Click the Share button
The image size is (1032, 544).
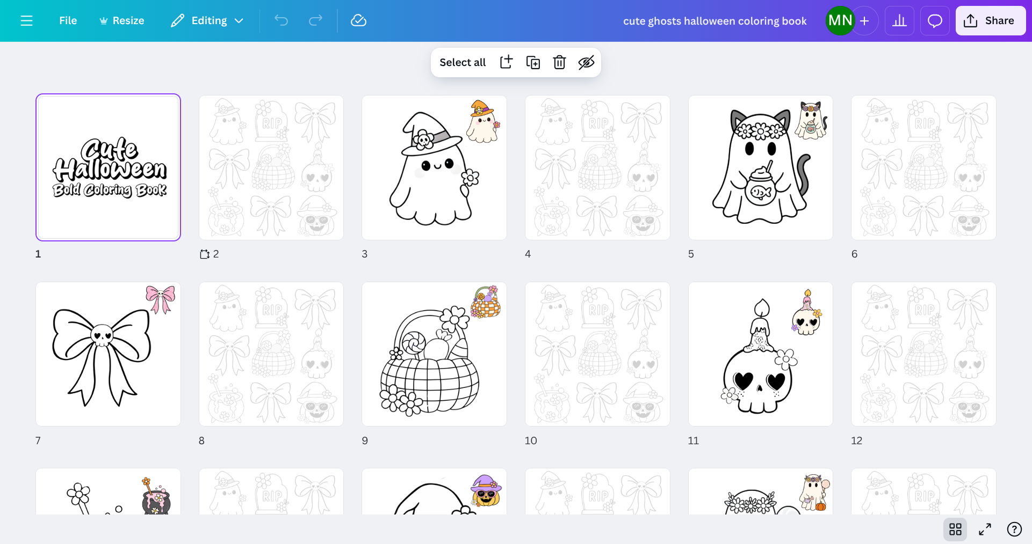(x=991, y=20)
